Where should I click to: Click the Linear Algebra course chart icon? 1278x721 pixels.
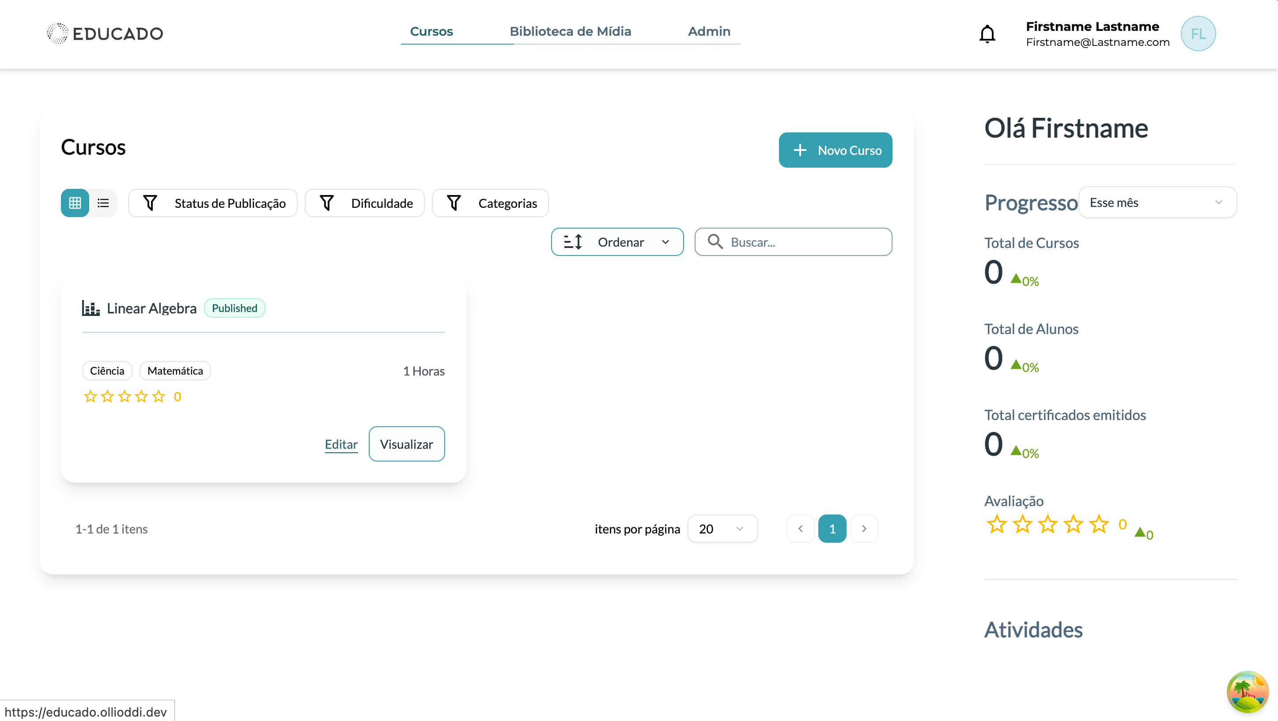click(90, 308)
